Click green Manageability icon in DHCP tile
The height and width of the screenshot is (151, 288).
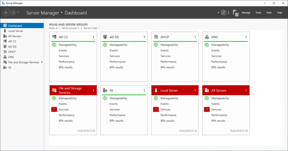click(156, 45)
